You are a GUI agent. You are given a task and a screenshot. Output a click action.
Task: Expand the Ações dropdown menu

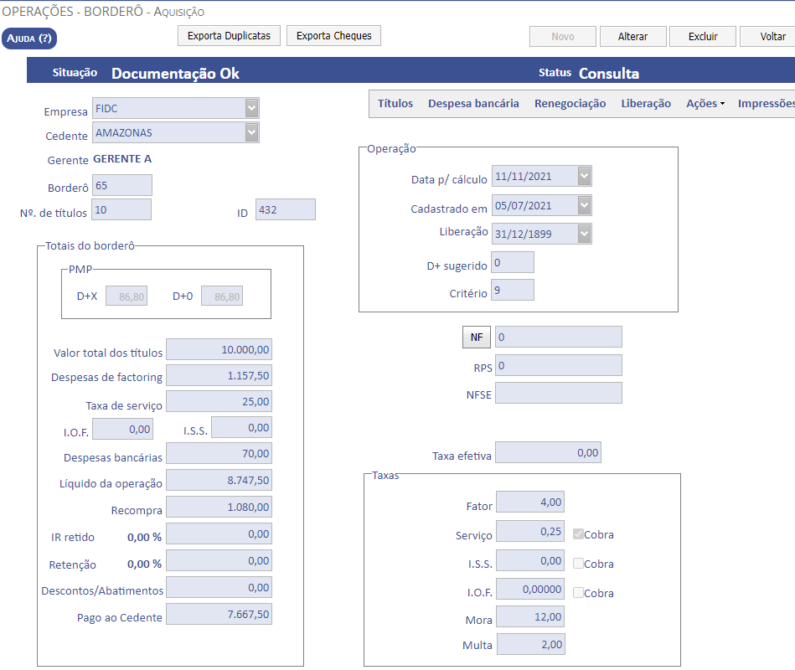click(x=705, y=104)
